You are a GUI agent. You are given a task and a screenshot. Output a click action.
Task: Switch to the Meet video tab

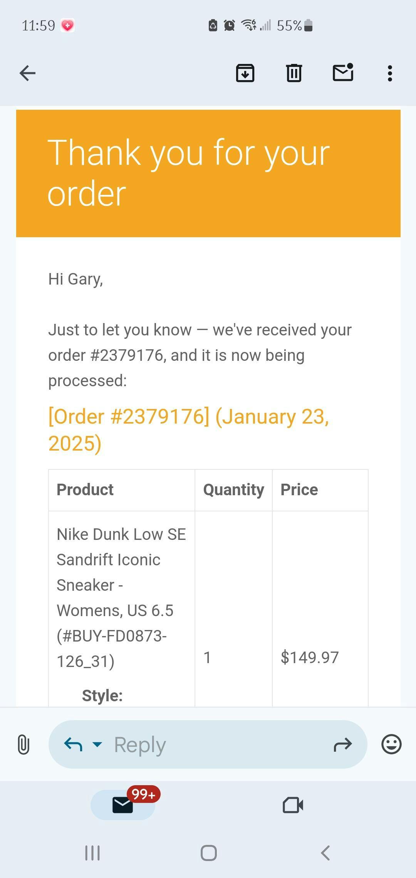coord(293,805)
